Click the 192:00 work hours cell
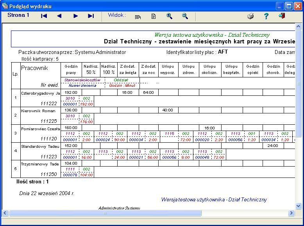This screenshot has width=304, height=226. coord(71,93)
